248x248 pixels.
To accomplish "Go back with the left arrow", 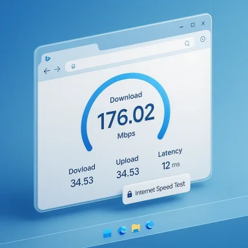I will 46,71.
